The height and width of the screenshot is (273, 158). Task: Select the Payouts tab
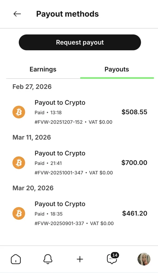[117, 70]
